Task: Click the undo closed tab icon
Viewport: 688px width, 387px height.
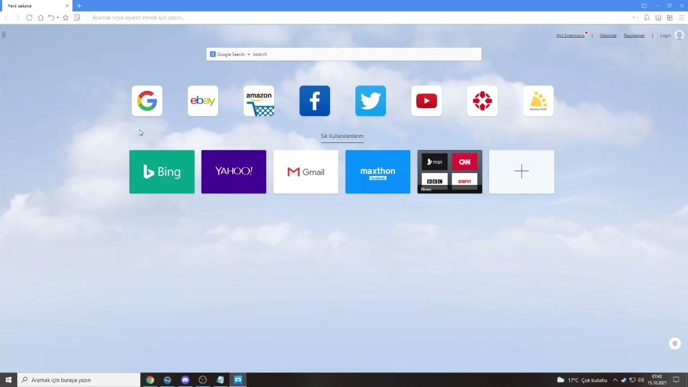Action: tap(51, 18)
